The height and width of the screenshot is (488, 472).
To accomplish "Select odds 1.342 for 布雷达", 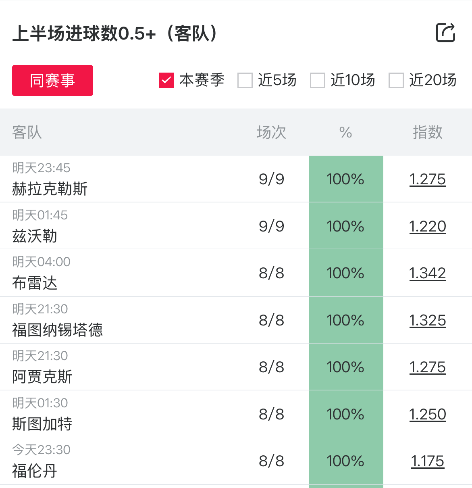I will pyautogui.click(x=427, y=273).
